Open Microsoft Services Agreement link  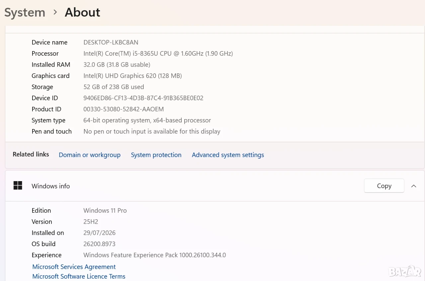click(74, 267)
